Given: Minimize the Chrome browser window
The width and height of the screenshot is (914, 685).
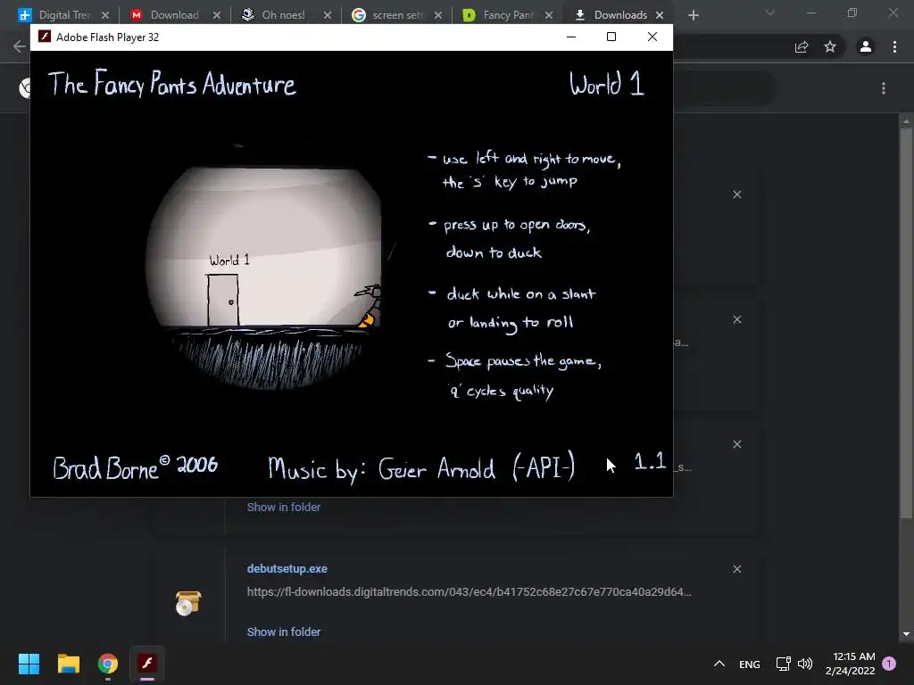Looking at the screenshot, I should [810, 12].
